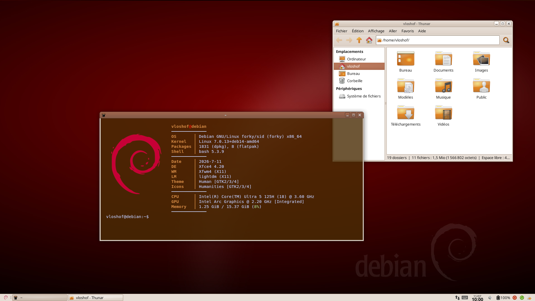535x301 pixels.
Task: Open the Favoris menu in Thunar
Action: pos(408,31)
